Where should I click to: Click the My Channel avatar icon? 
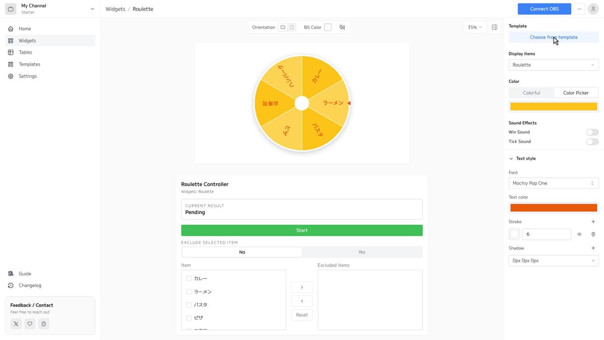point(11,9)
